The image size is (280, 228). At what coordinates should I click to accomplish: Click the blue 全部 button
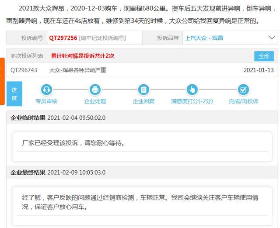[x=264, y=56]
